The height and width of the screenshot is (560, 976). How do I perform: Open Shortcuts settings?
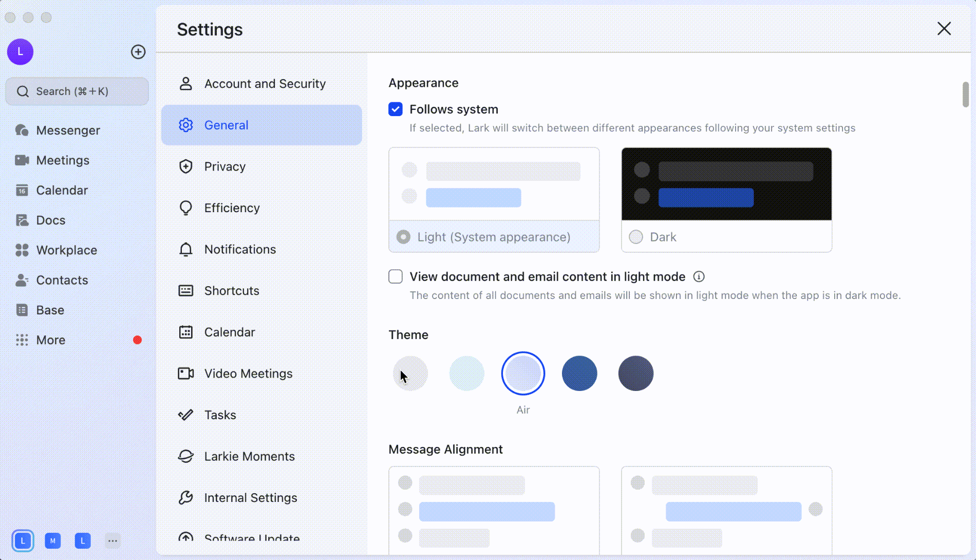(232, 290)
